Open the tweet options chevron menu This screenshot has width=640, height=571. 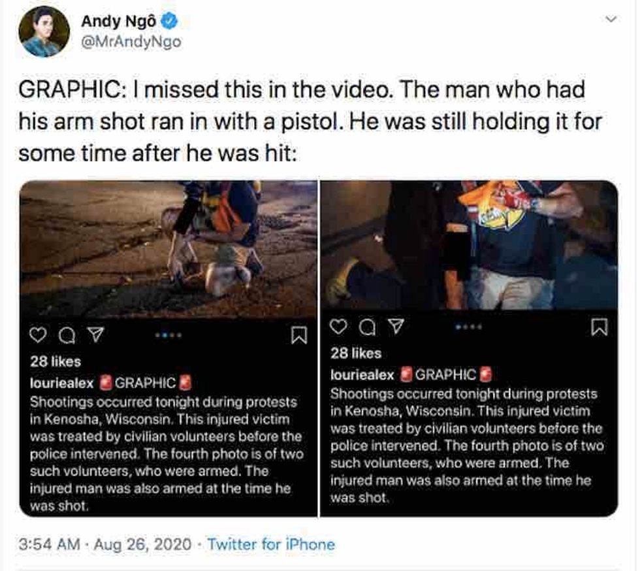612,20
